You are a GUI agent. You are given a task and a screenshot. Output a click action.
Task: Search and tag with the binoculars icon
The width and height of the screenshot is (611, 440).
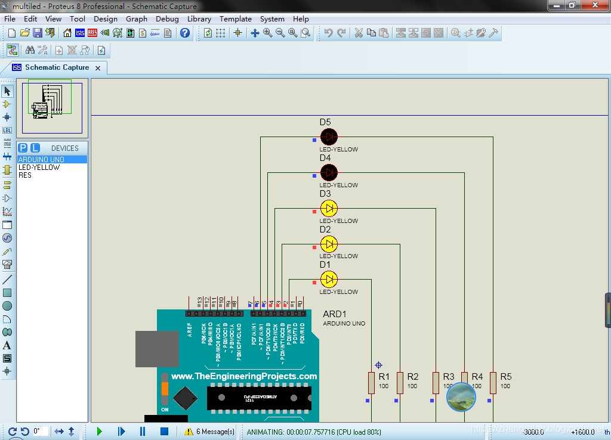30,50
